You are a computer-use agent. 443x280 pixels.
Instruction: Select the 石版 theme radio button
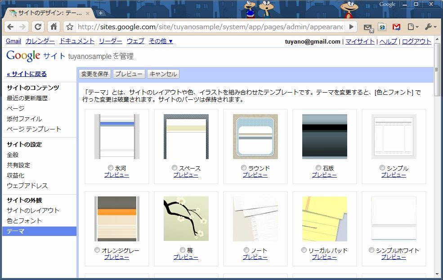click(x=318, y=168)
